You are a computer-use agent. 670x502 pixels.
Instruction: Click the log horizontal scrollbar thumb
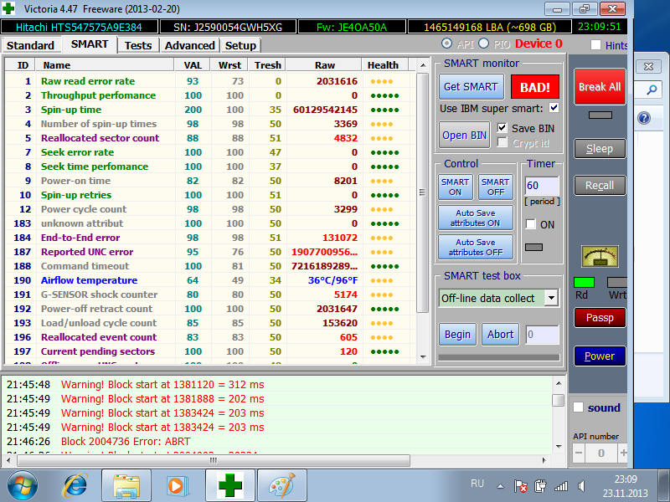pos(214,460)
